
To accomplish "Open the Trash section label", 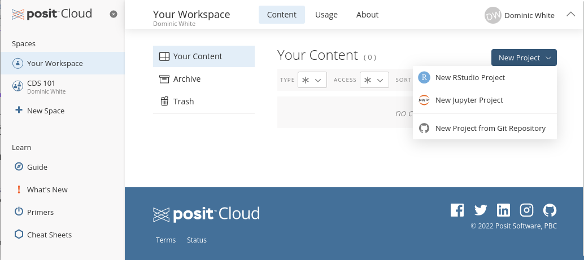I will [184, 102].
